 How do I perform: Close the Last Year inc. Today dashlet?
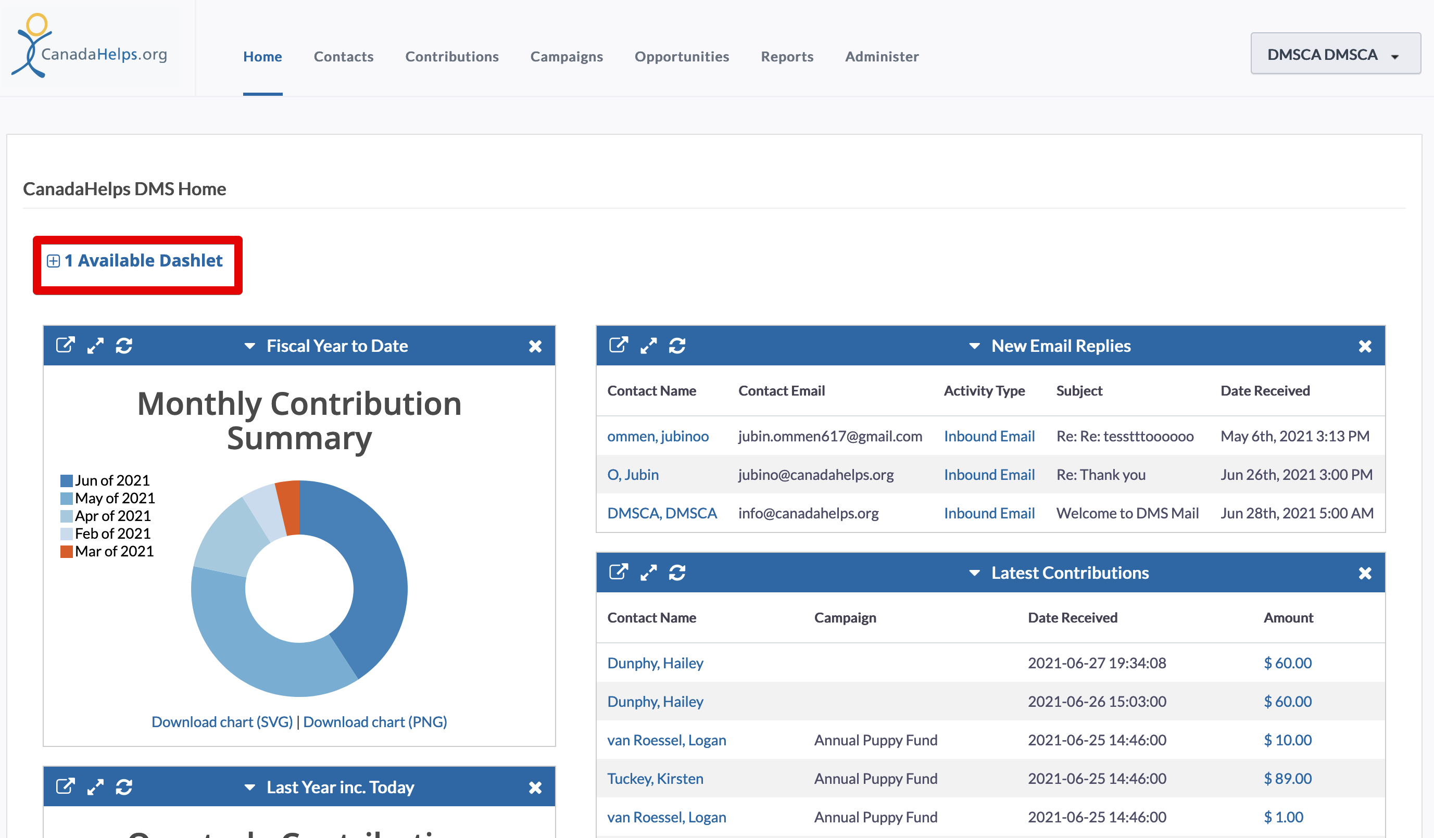pos(535,788)
